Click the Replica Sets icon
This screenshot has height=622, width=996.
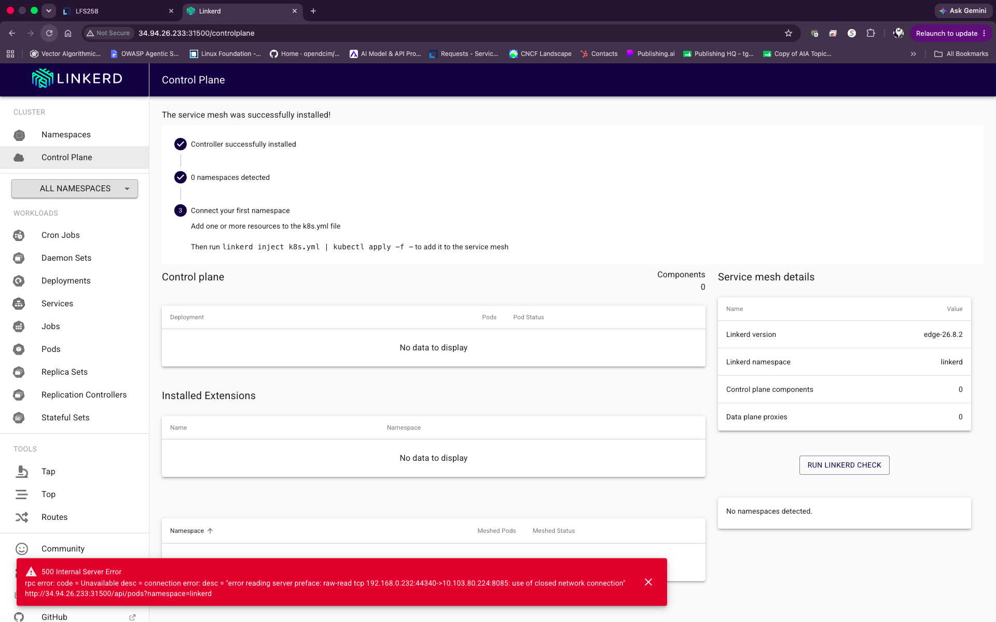(19, 372)
